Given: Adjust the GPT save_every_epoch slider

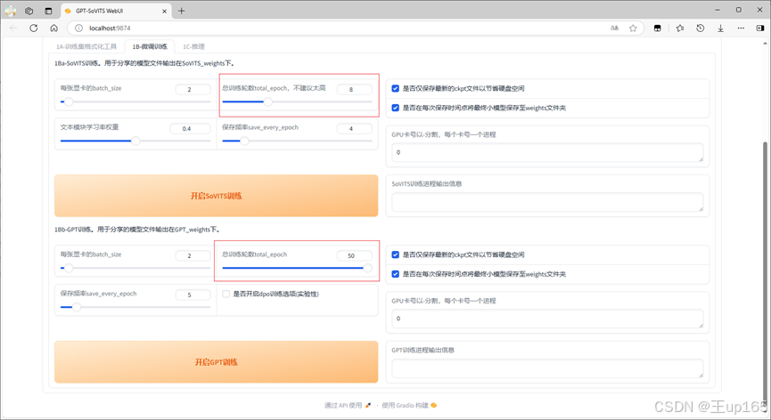Looking at the screenshot, I should (x=135, y=307).
